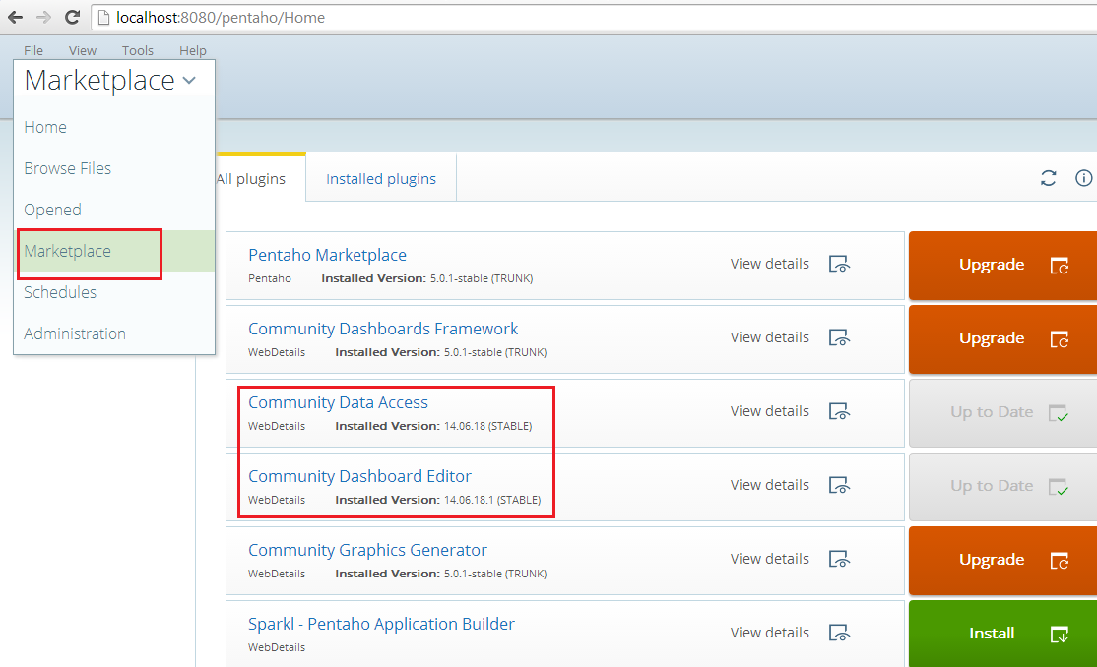The image size is (1097, 667).
Task: Switch to the Installed plugins tab
Action: (381, 178)
